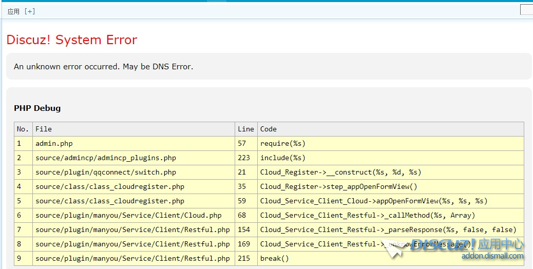Select step_appOpenFormView() code cell

[x=391, y=186]
